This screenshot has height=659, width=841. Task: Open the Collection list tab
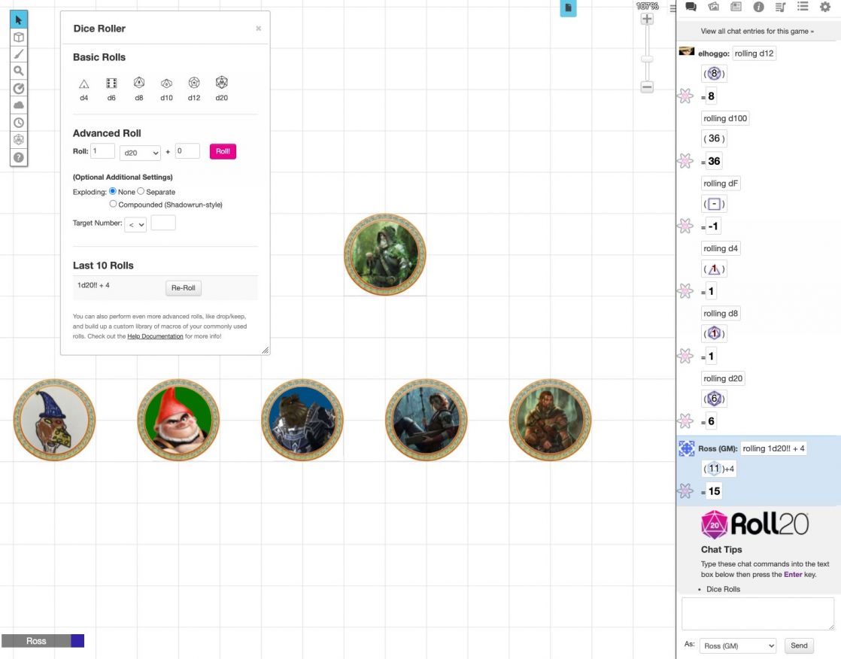(x=803, y=7)
